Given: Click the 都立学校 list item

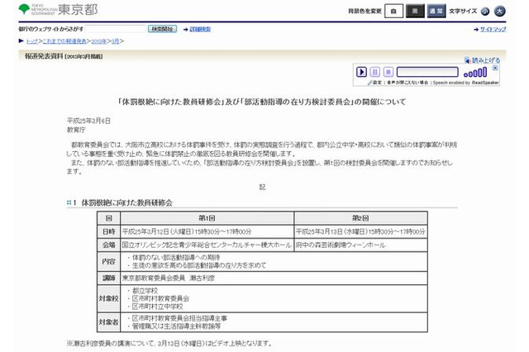Looking at the screenshot, I should pos(145,291).
